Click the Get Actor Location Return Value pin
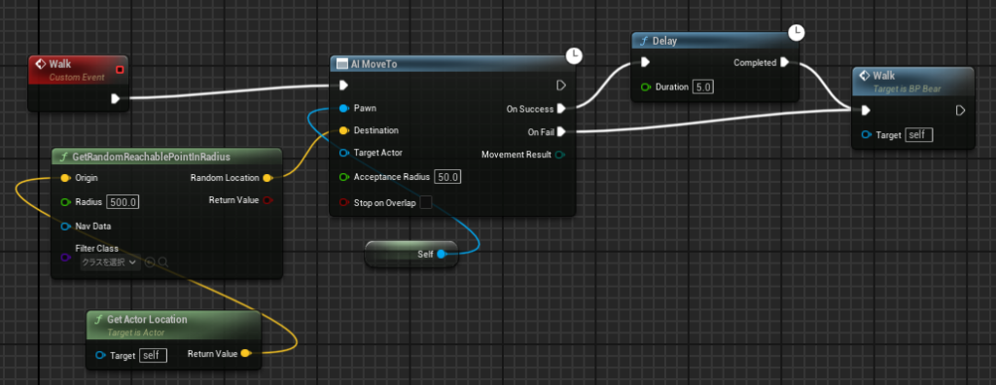The height and width of the screenshot is (385, 996). [246, 353]
